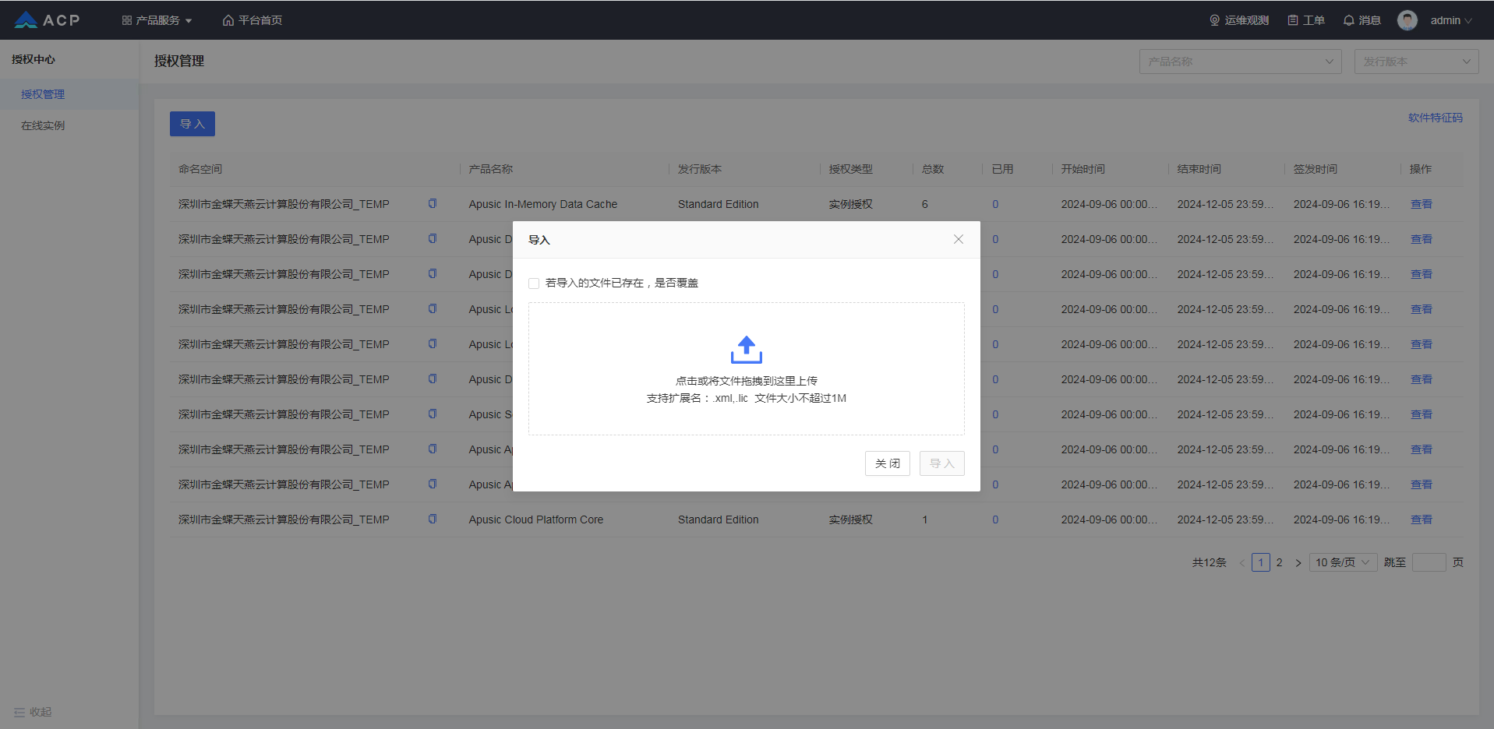Click the 签发时间 column header
The height and width of the screenshot is (729, 1494).
click(1316, 169)
